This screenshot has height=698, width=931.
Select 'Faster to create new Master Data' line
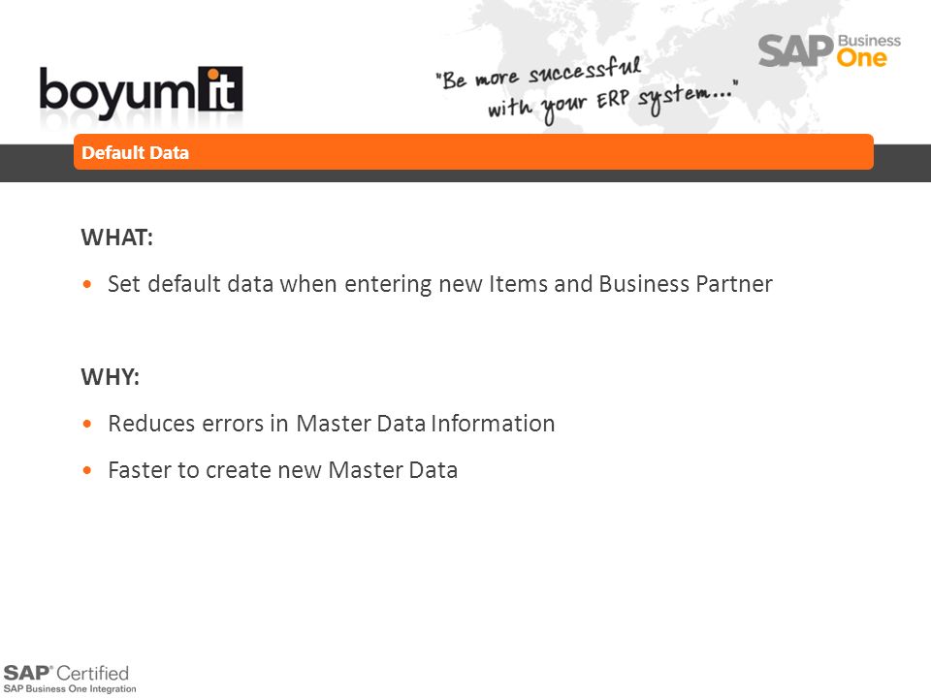[282, 470]
